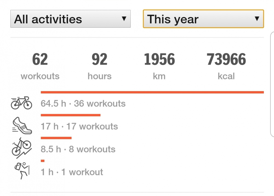Click the hiking person icon
The width and height of the screenshot is (274, 196).
[22, 171]
